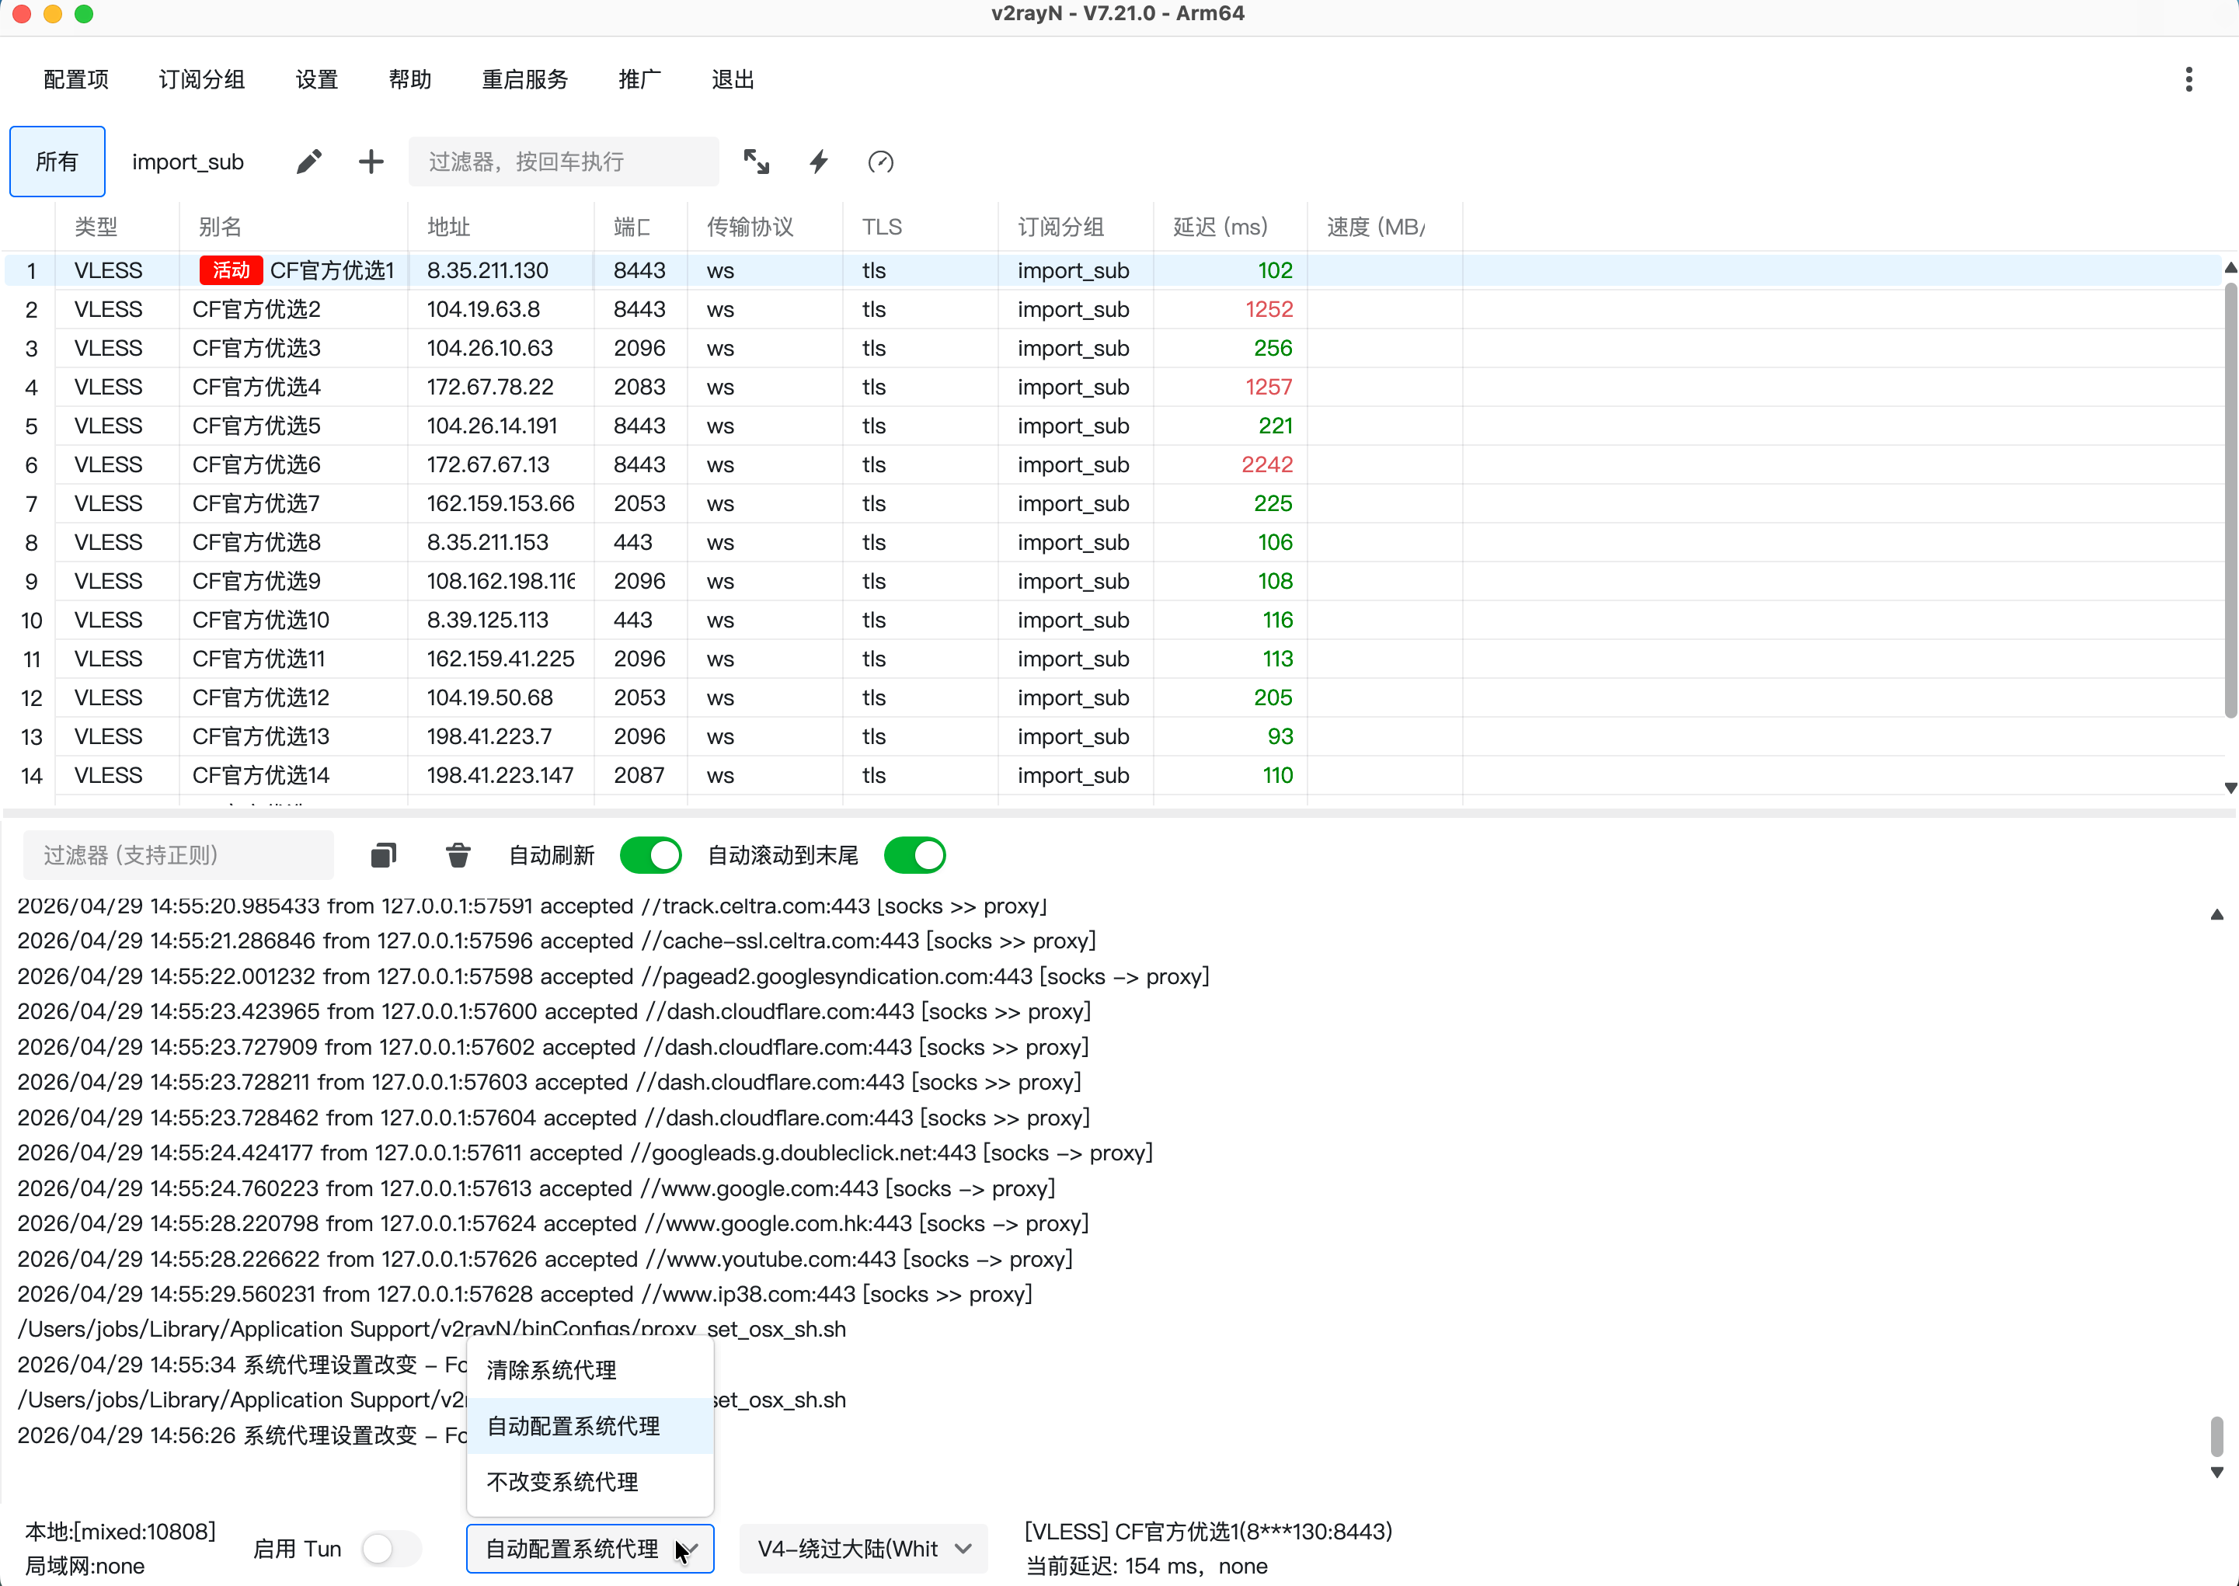Open the 推广 menu
This screenshot has height=1586, width=2239.
pos(640,79)
